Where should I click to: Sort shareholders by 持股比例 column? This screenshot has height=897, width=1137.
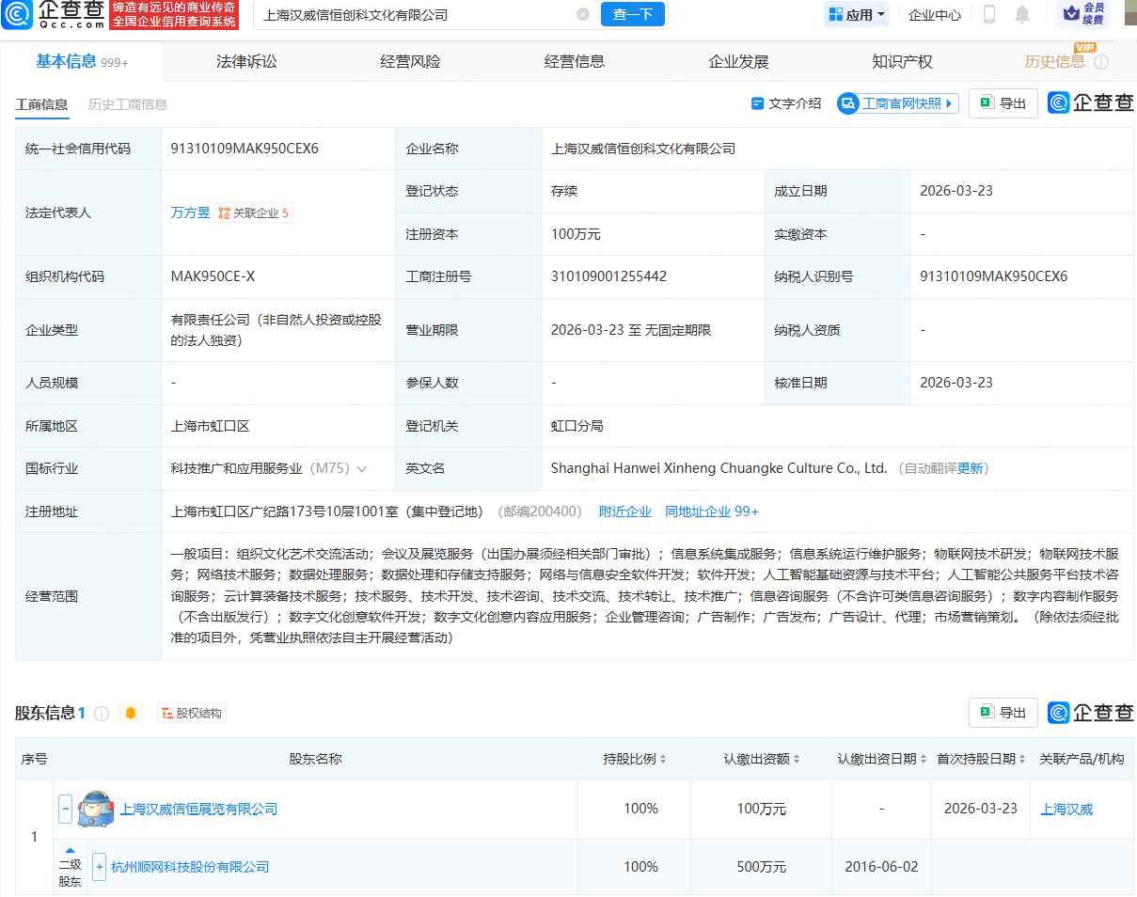pyautogui.click(x=635, y=758)
